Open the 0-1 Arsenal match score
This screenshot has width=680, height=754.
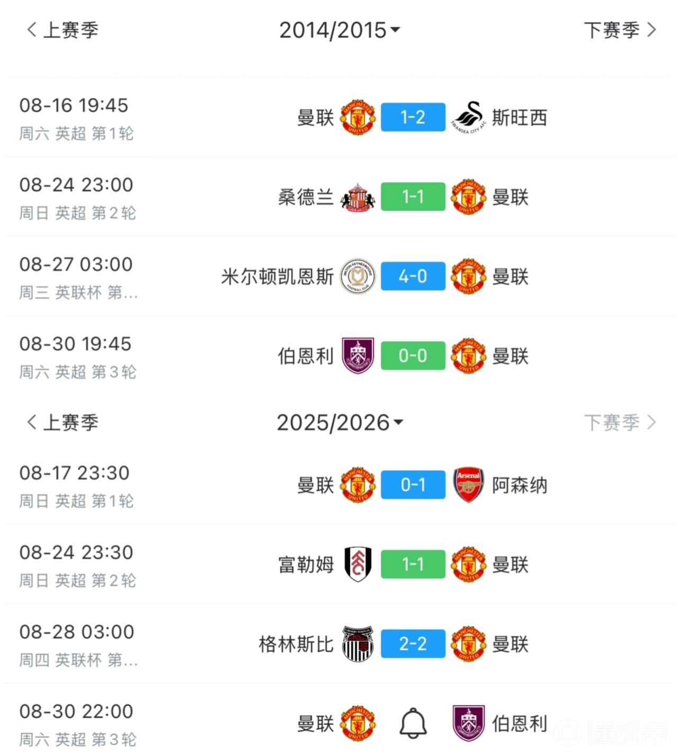click(x=413, y=485)
